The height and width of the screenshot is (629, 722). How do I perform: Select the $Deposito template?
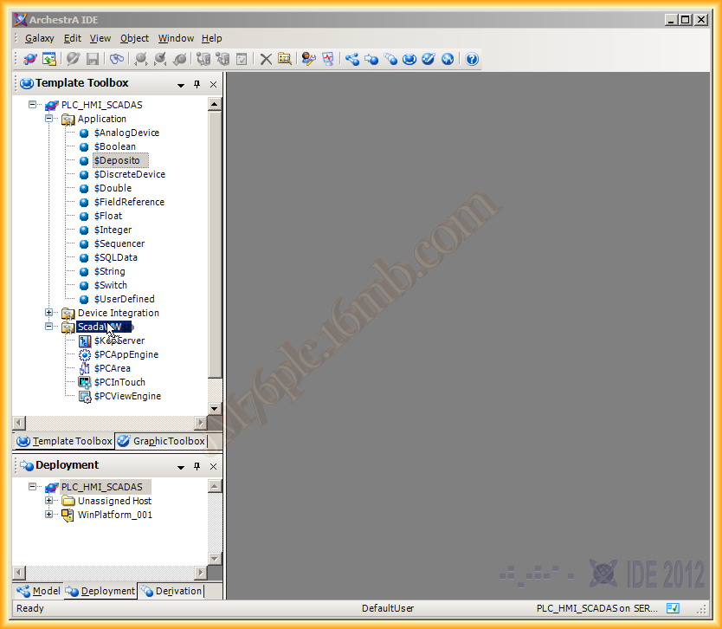tap(117, 160)
